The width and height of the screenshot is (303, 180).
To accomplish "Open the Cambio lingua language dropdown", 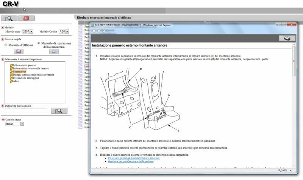I will (x=22, y=124).
